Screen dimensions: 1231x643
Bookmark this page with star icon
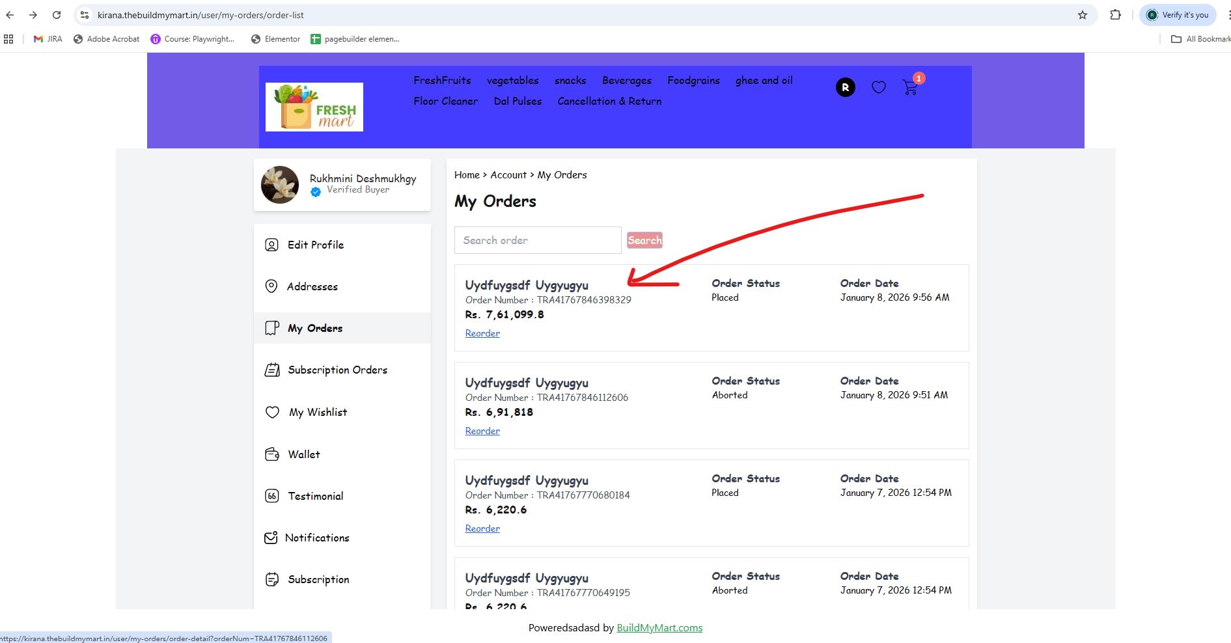[1083, 15]
